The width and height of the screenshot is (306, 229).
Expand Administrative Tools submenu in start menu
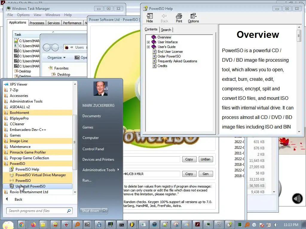(x=100, y=170)
